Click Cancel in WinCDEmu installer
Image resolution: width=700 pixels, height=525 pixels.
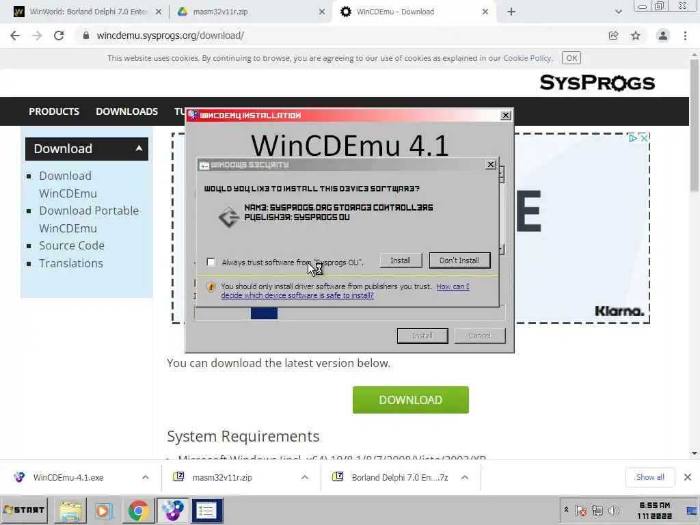coord(480,336)
